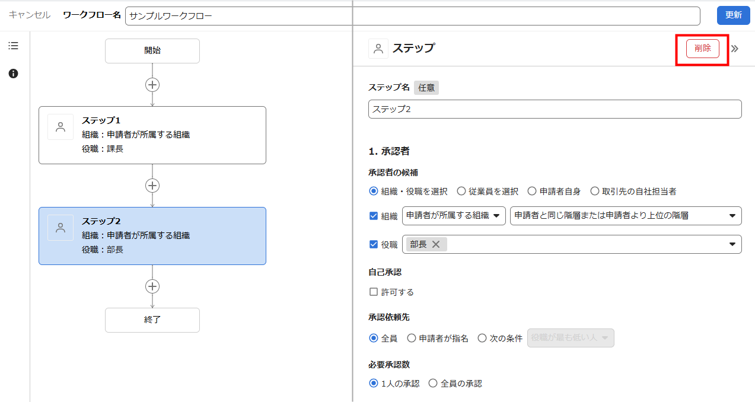The image size is (755, 402).
Task: Choose 全員の承認 radio button
Action: point(433,383)
